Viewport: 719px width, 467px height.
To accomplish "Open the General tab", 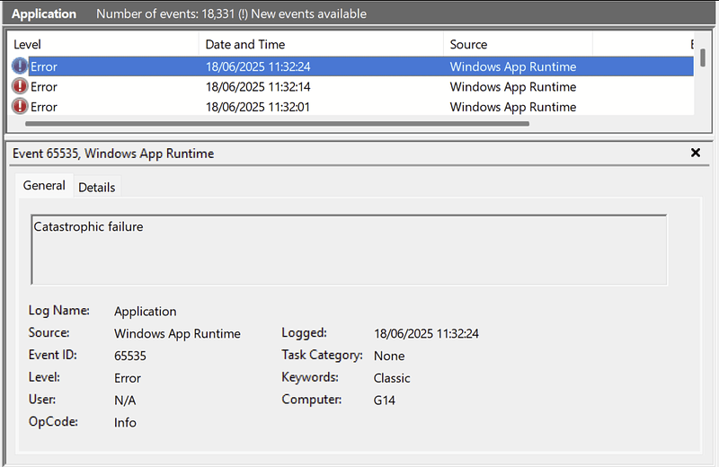I will 44,186.
